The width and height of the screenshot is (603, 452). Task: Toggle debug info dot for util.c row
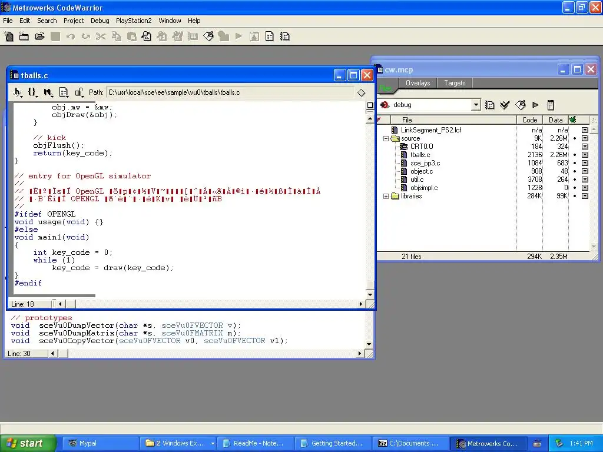[x=575, y=180]
